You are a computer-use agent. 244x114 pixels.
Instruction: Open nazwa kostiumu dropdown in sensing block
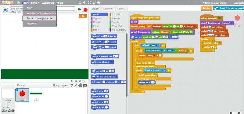162,51
